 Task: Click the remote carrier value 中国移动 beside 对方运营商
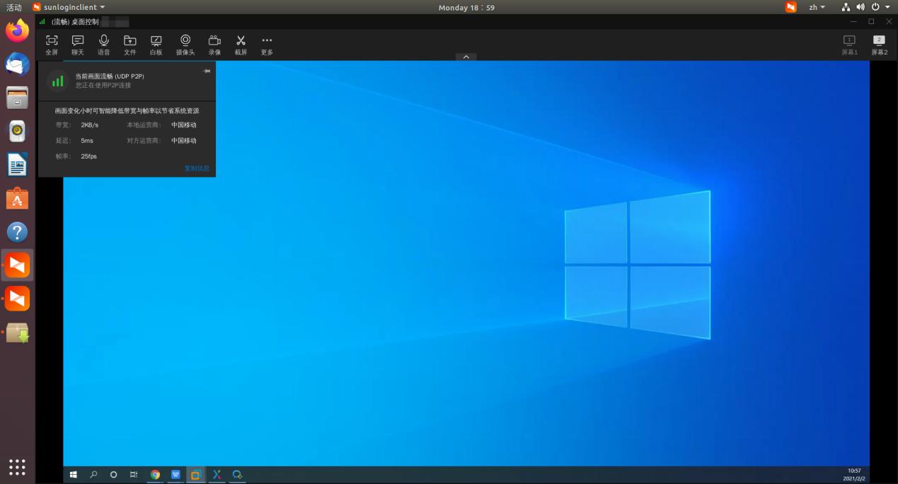[x=184, y=141]
